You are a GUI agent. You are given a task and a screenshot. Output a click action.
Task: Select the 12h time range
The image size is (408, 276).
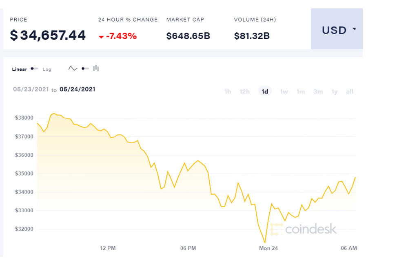(244, 91)
